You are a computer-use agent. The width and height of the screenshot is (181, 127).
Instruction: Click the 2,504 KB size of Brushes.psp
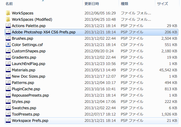click(x=169, y=39)
